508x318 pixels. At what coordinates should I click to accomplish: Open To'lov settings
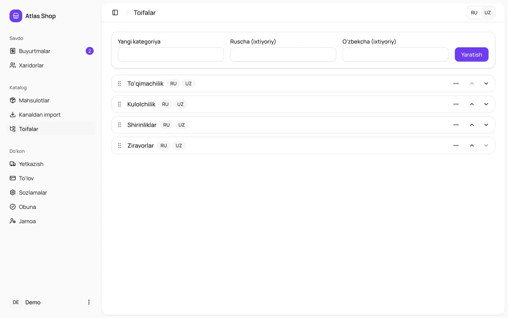tap(51, 178)
